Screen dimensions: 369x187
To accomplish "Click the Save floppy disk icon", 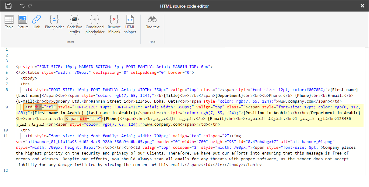I will [x=8, y=6].
